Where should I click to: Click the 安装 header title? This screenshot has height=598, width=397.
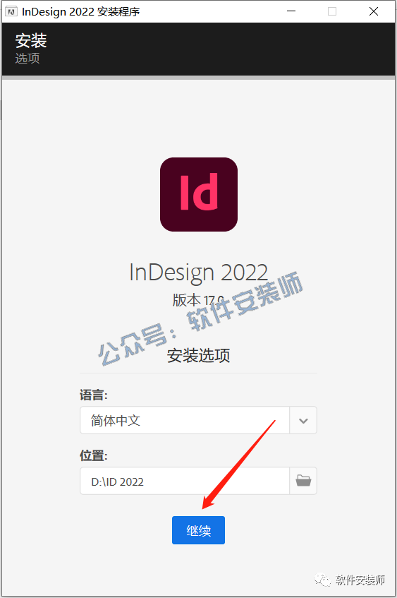pos(31,40)
